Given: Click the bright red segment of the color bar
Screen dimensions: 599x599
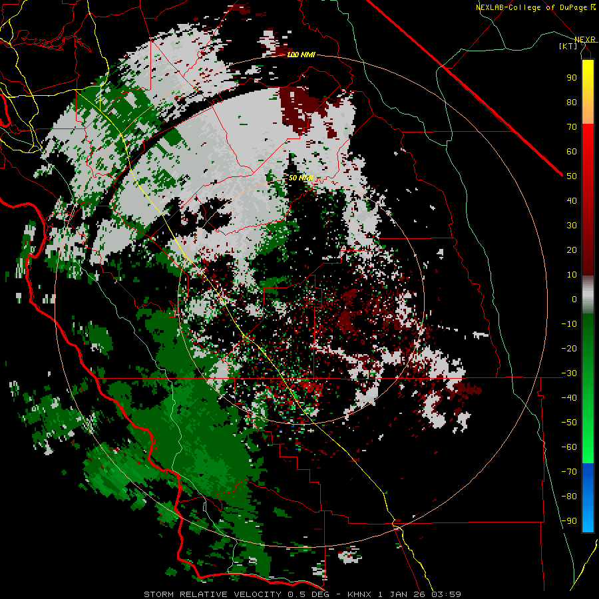Looking at the screenshot, I should (588, 200).
